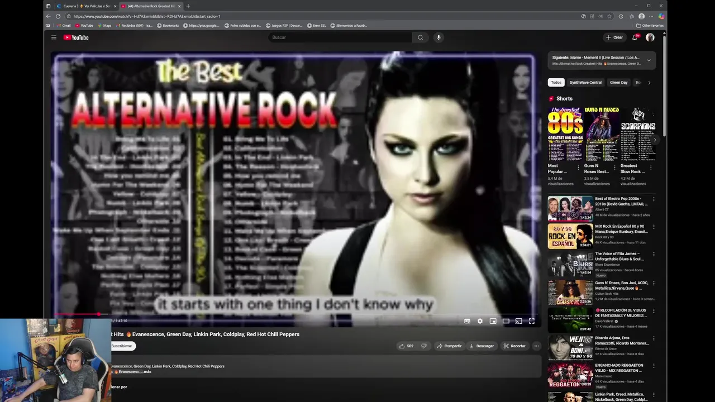Open options for Etta James video

click(x=654, y=254)
